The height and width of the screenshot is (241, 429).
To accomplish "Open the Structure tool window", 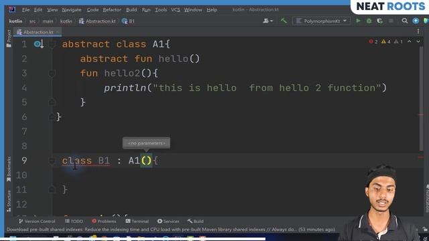I will coord(9,201).
